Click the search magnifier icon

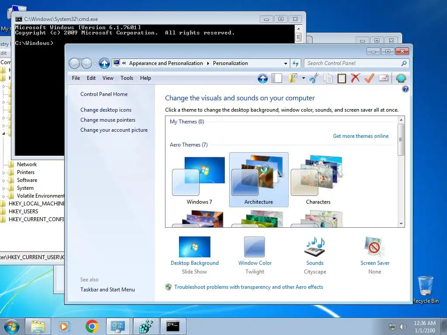click(404, 63)
